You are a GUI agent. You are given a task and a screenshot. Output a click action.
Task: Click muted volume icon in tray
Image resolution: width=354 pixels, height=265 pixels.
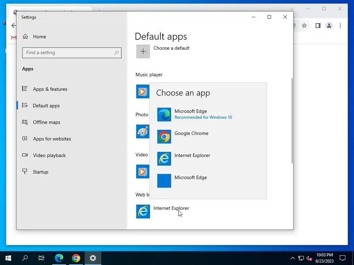point(309,258)
